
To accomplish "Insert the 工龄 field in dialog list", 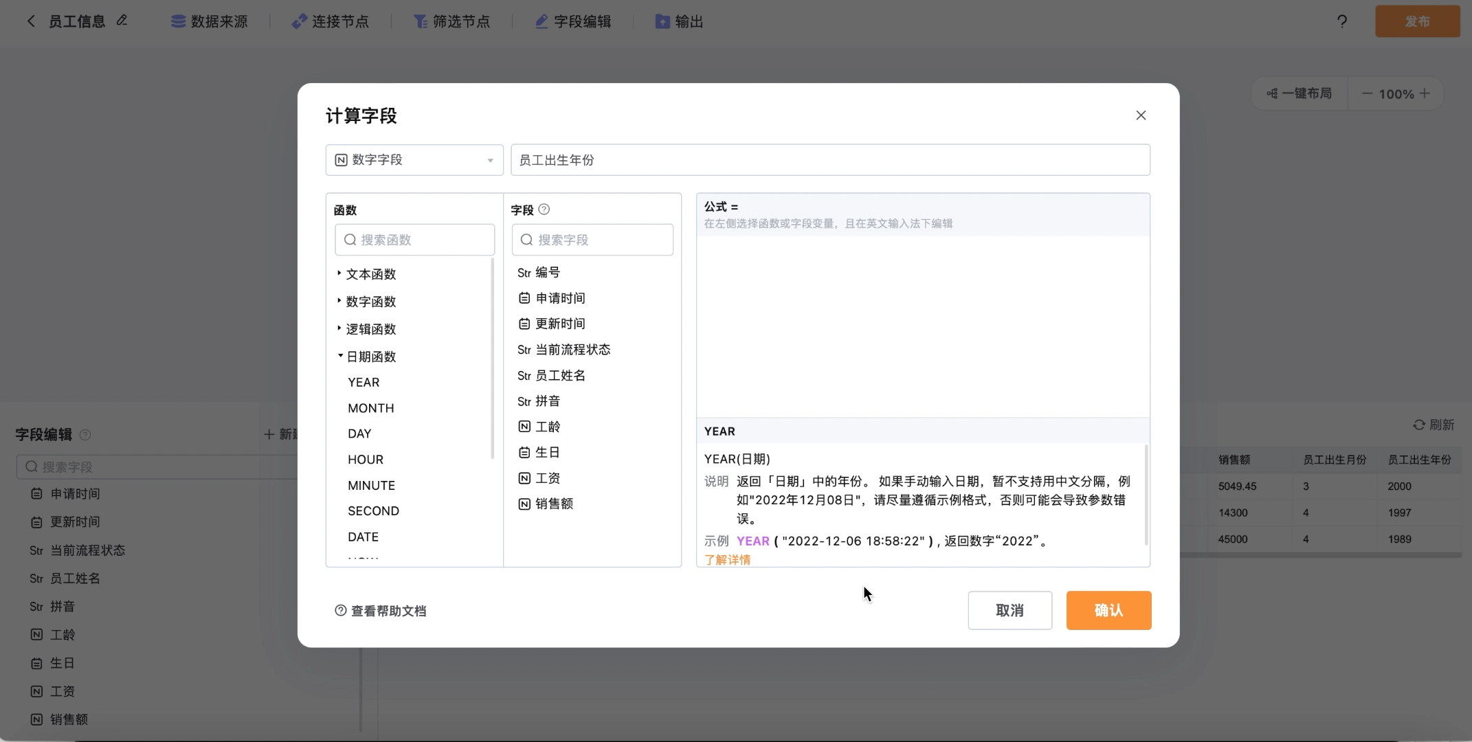I will 539,427.
